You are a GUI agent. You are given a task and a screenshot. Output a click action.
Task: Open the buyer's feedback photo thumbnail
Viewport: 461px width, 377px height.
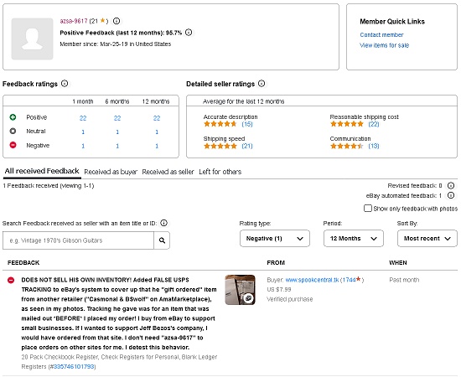(x=240, y=290)
